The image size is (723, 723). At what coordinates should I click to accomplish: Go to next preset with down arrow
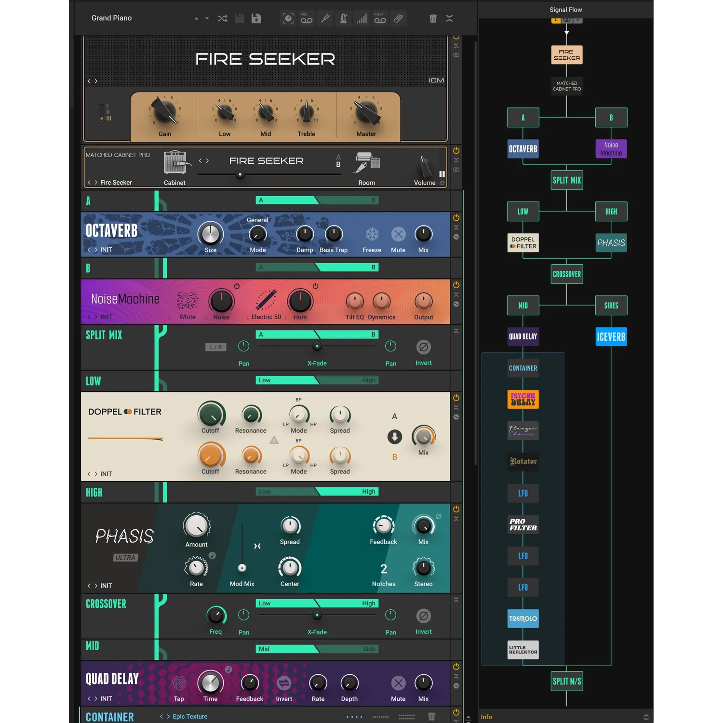click(207, 18)
